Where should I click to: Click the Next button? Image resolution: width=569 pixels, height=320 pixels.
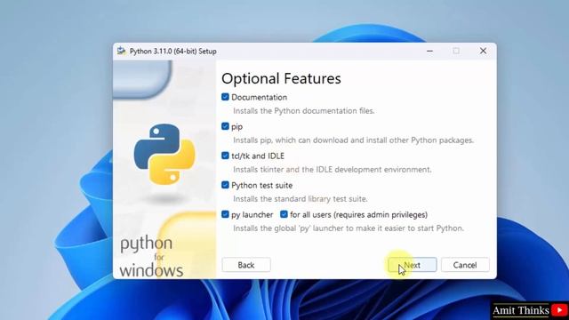coord(413,265)
